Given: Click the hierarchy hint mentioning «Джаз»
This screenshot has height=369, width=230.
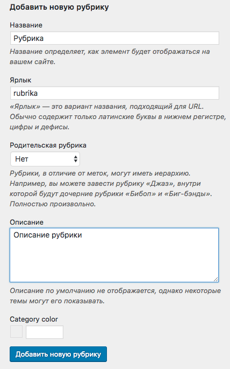Looking at the screenshot, I should tap(111, 189).
